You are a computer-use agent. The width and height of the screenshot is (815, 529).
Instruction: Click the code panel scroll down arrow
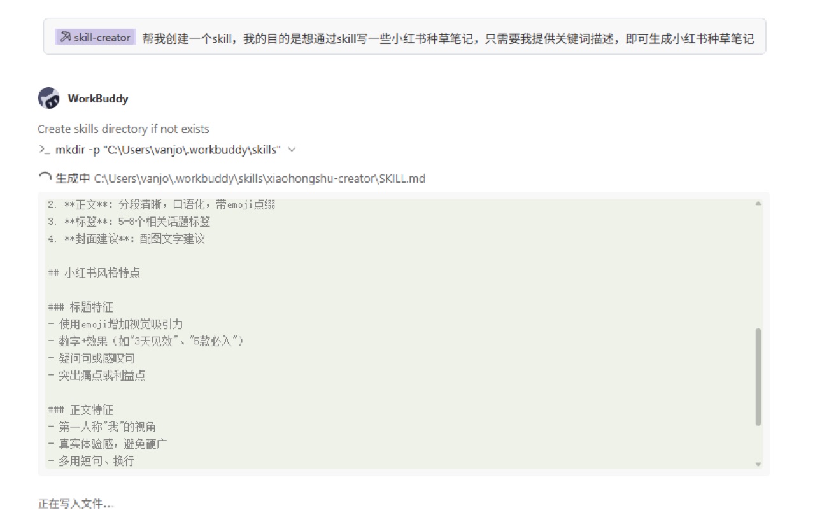[758, 464]
